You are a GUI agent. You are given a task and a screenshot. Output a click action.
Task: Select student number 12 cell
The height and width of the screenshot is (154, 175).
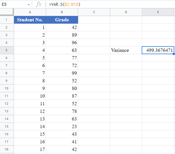click(30, 111)
